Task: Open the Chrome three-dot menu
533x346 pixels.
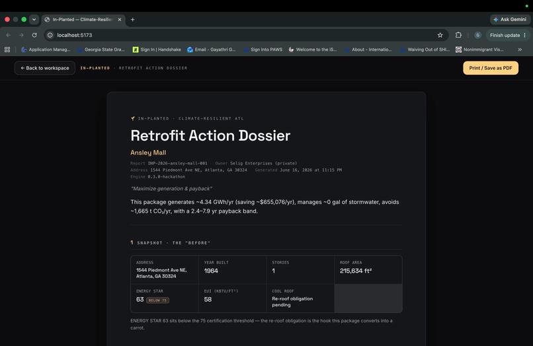Action: point(525,35)
